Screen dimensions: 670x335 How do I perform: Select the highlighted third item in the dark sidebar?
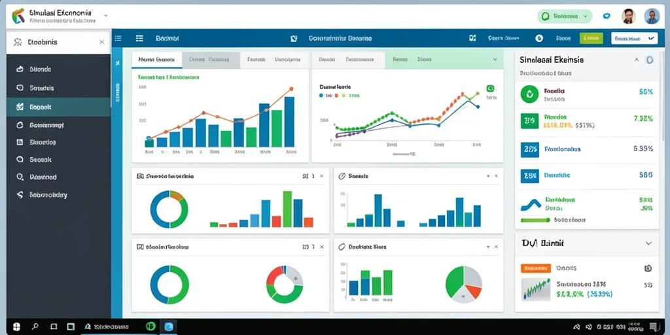point(58,107)
